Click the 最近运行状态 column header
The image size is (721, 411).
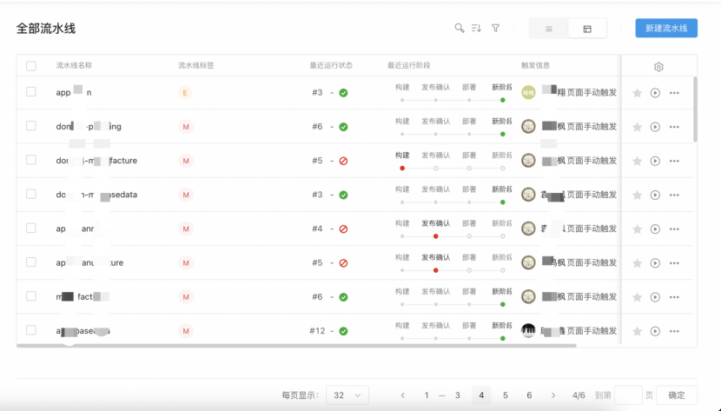coord(331,65)
